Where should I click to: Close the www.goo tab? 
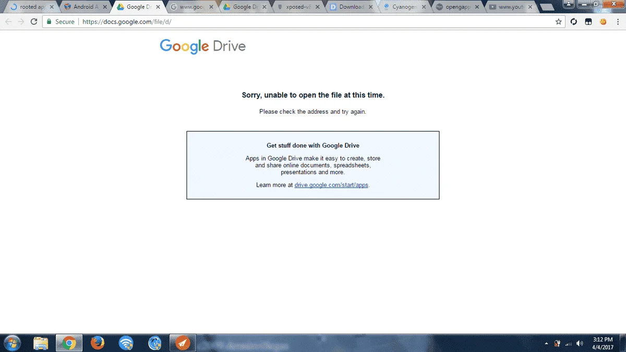(211, 7)
